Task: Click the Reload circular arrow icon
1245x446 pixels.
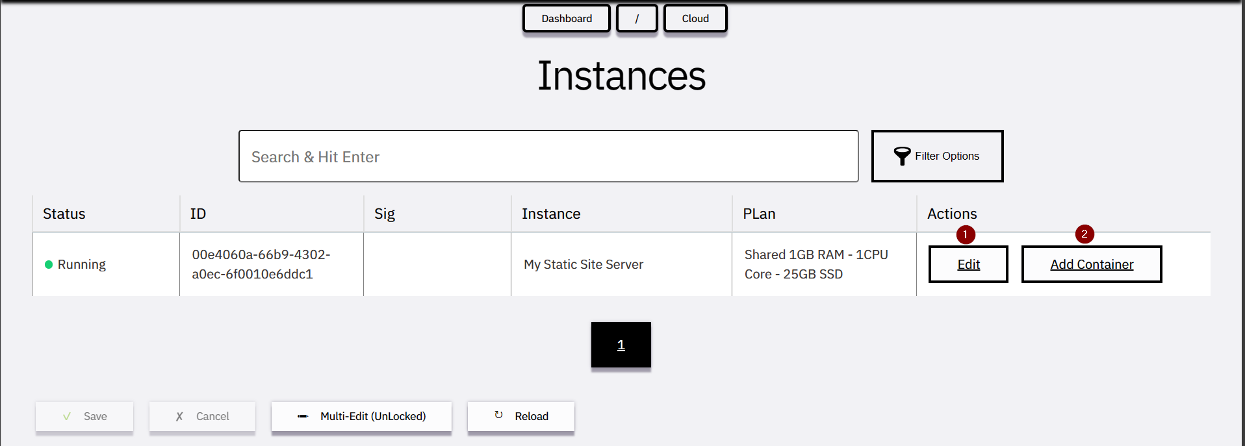Action: [x=498, y=415]
